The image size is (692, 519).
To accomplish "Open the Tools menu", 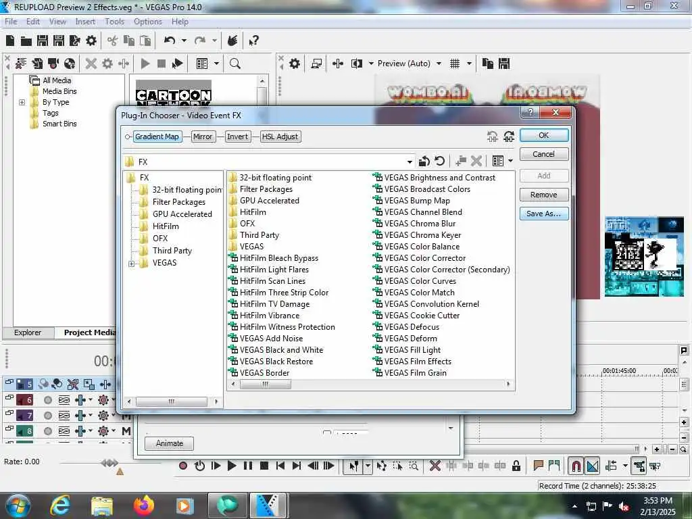I will 114,22.
